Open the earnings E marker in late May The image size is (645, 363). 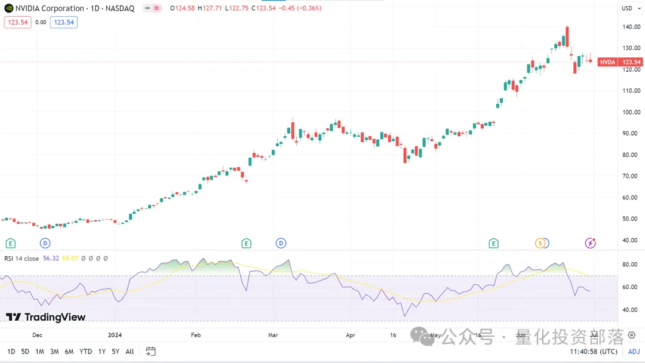tap(494, 244)
